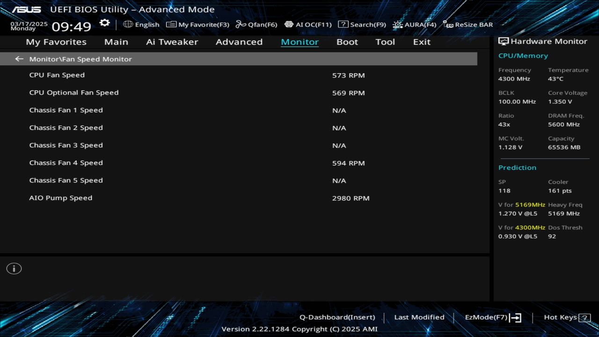Click the CPU/Memory section heading
Image resolution: width=599 pixels, height=337 pixels.
click(523, 56)
